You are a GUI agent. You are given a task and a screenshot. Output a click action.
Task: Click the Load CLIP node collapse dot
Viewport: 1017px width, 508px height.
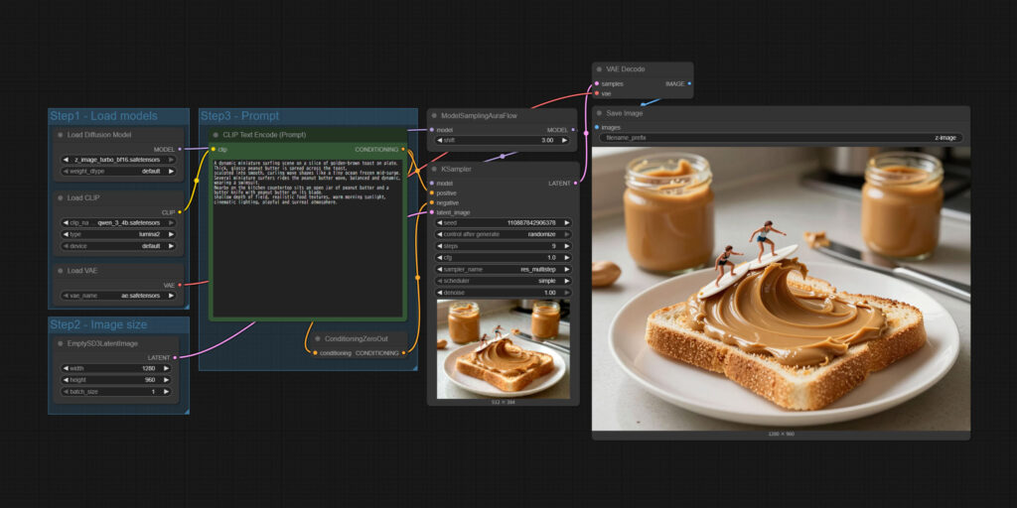pos(60,197)
